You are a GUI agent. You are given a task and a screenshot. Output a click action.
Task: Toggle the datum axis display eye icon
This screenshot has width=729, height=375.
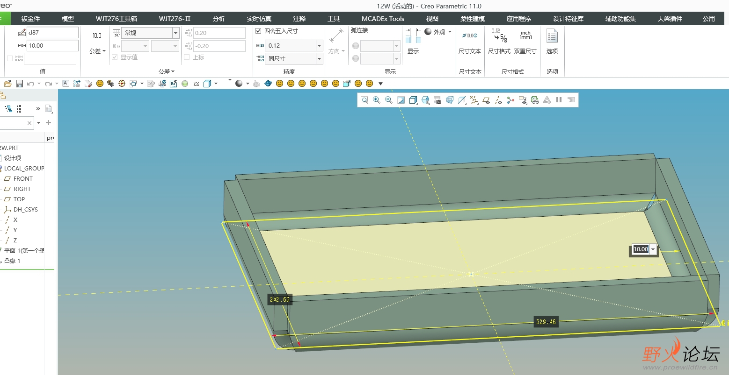pos(498,100)
